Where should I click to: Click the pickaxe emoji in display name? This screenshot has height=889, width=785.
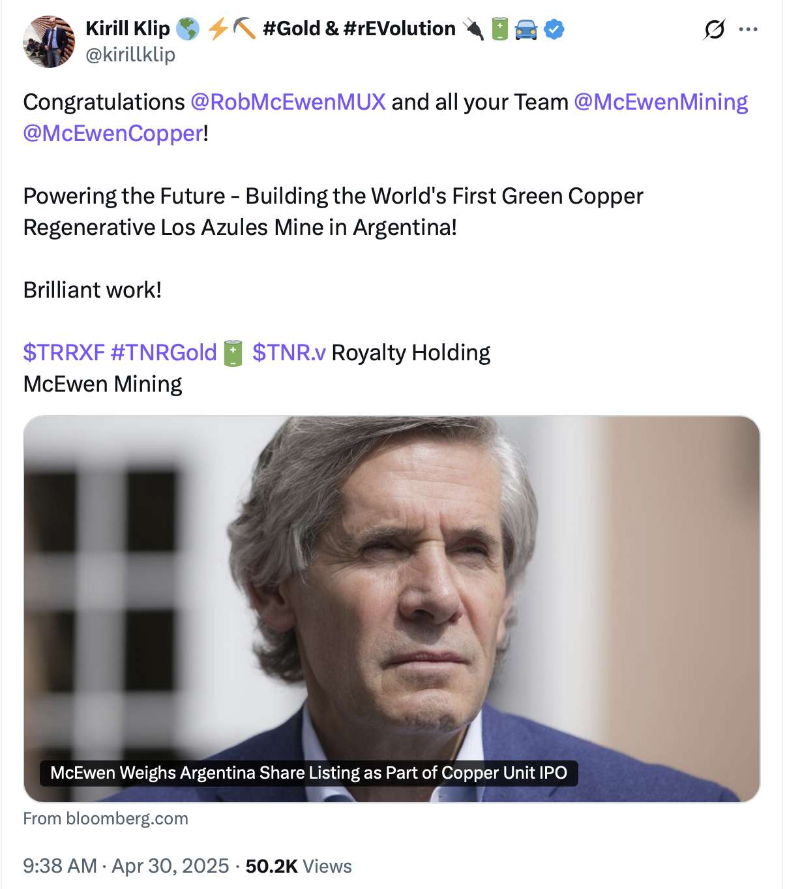point(244,29)
